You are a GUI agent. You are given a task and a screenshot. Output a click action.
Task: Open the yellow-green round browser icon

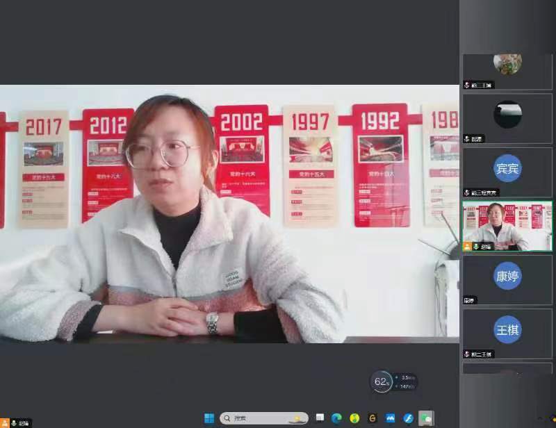pos(354,418)
